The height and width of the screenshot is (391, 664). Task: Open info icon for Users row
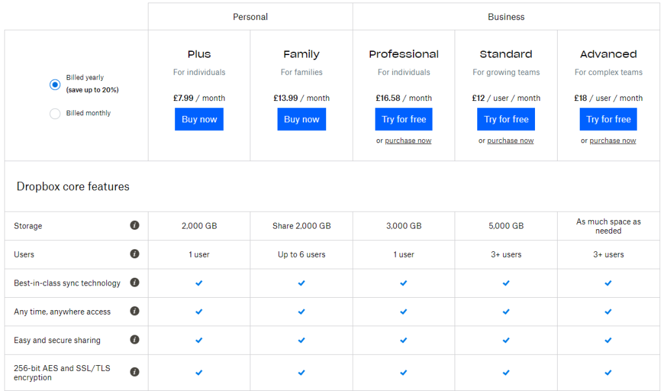pyautogui.click(x=135, y=254)
